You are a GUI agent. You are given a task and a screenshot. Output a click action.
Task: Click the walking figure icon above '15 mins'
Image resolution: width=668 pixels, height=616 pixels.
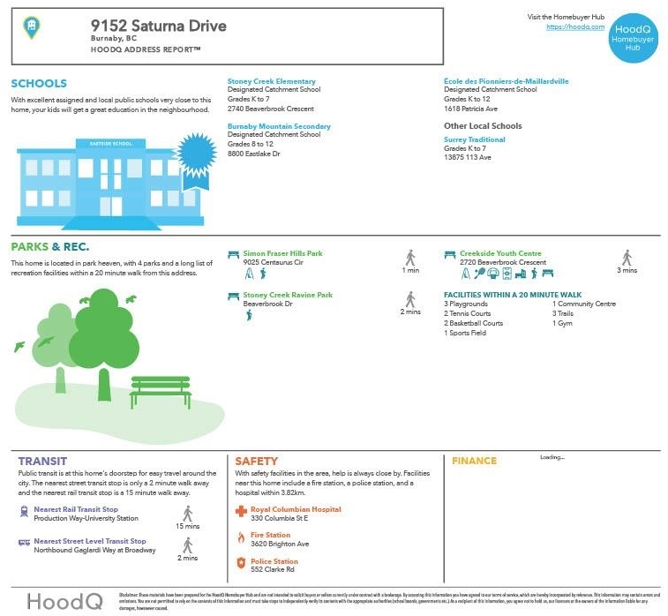(x=188, y=514)
